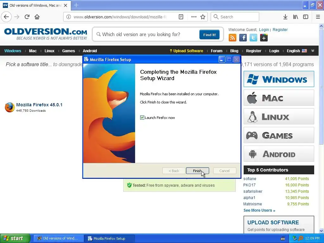This screenshot has height=243, width=324.
Task: Select English language option
Action: (x=293, y=51)
